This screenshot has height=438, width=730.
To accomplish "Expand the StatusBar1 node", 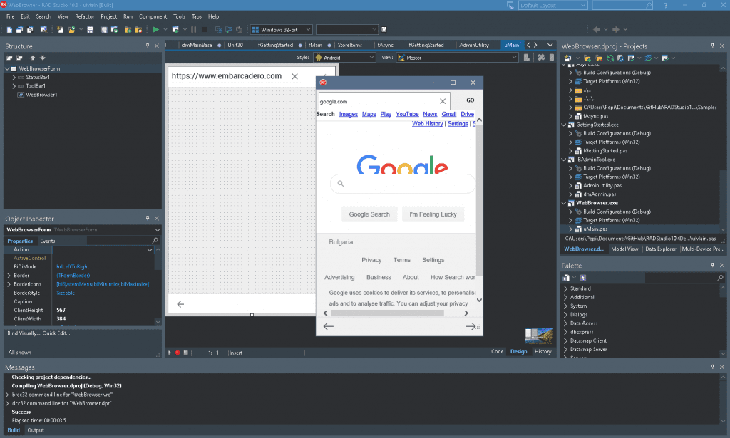I will pyautogui.click(x=14, y=77).
